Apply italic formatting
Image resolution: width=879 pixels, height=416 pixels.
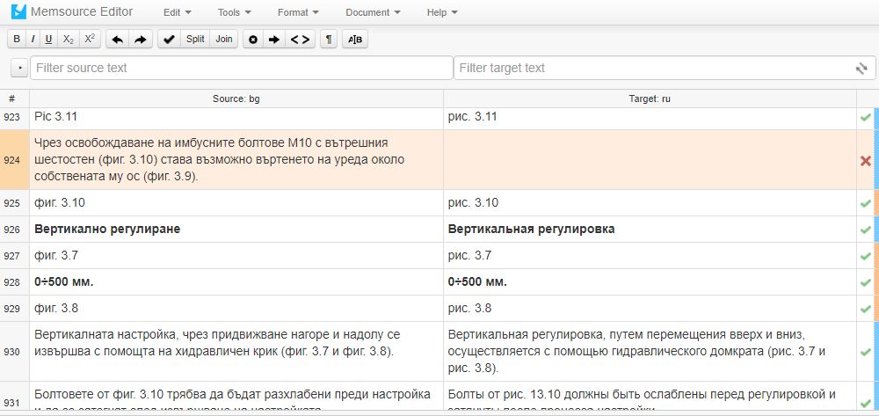pyautogui.click(x=33, y=40)
